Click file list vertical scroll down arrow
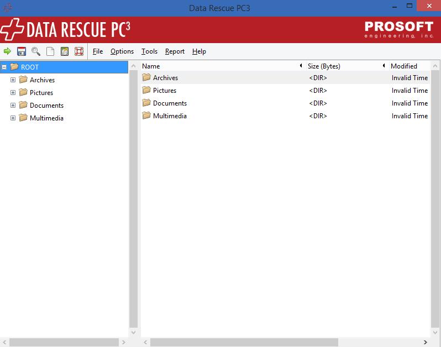 (x=435, y=332)
